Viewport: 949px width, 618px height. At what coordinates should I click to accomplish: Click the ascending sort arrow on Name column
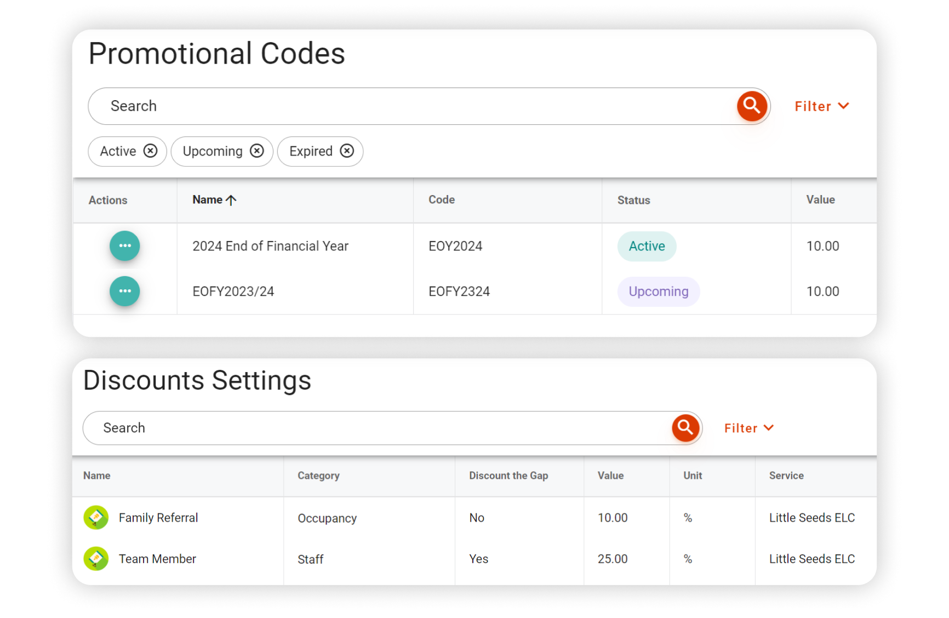pyautogui.click(x=231, y=199)
